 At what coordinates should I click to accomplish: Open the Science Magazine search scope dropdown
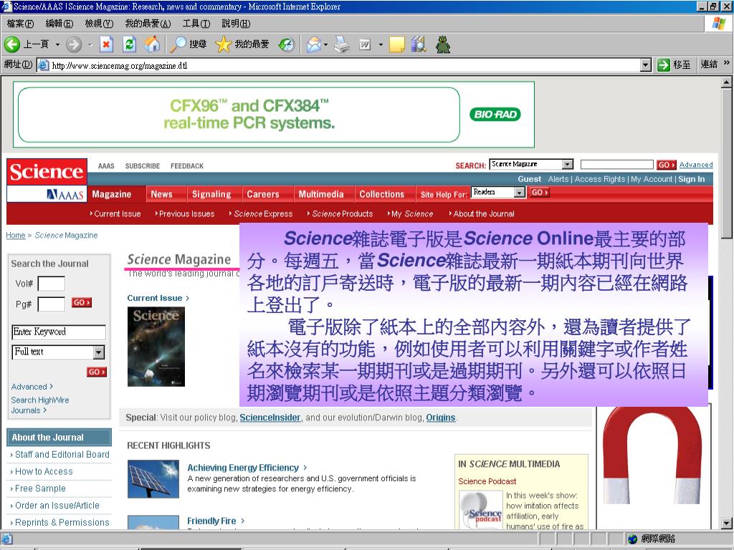[x=568, y=164]
